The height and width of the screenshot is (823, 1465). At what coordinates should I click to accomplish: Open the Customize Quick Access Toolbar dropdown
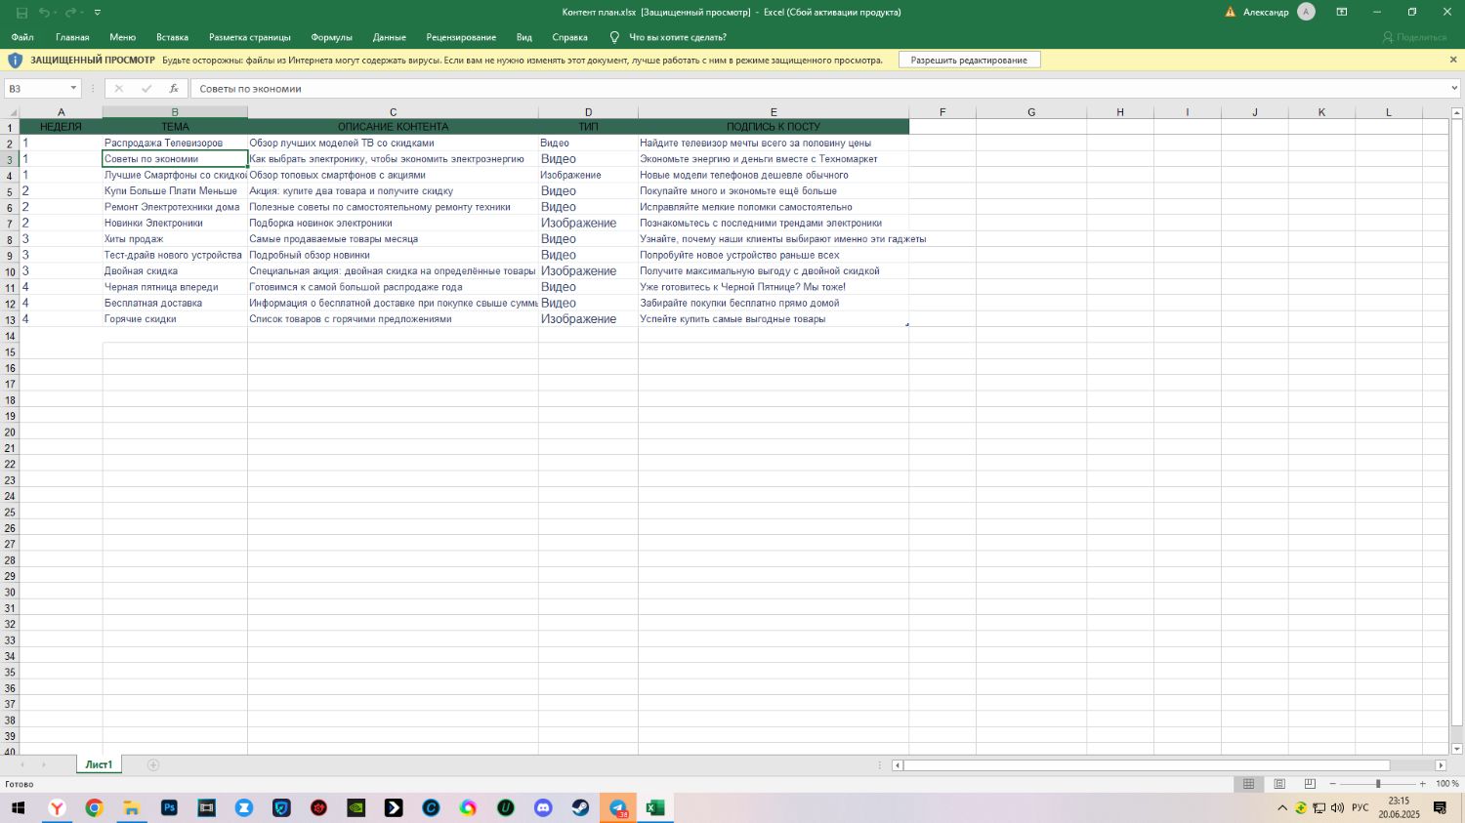pos(97,13)
